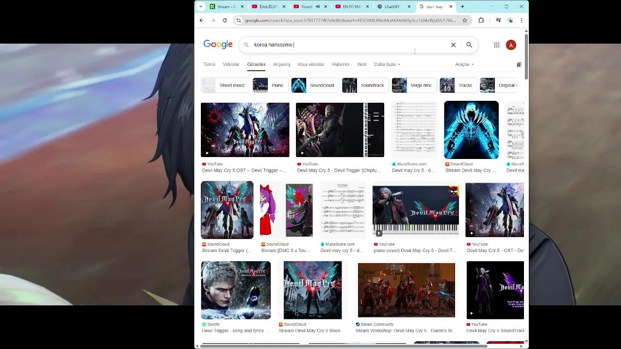The image size is (621, 349).
Task: Open the Chrome three-dot menu
Action: (x=522, y=20)
